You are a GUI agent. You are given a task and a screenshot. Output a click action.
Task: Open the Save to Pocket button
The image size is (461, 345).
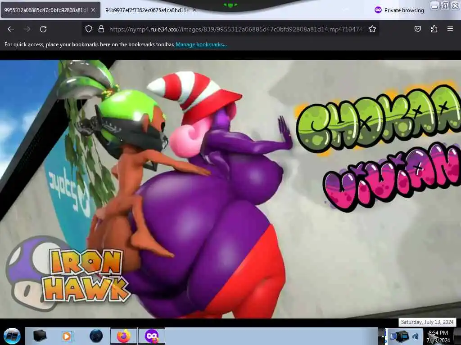417,29
